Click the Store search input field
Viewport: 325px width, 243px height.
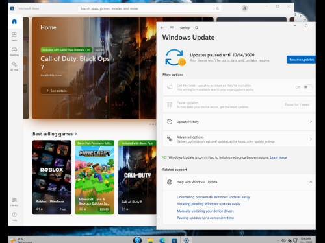(149, 8)
